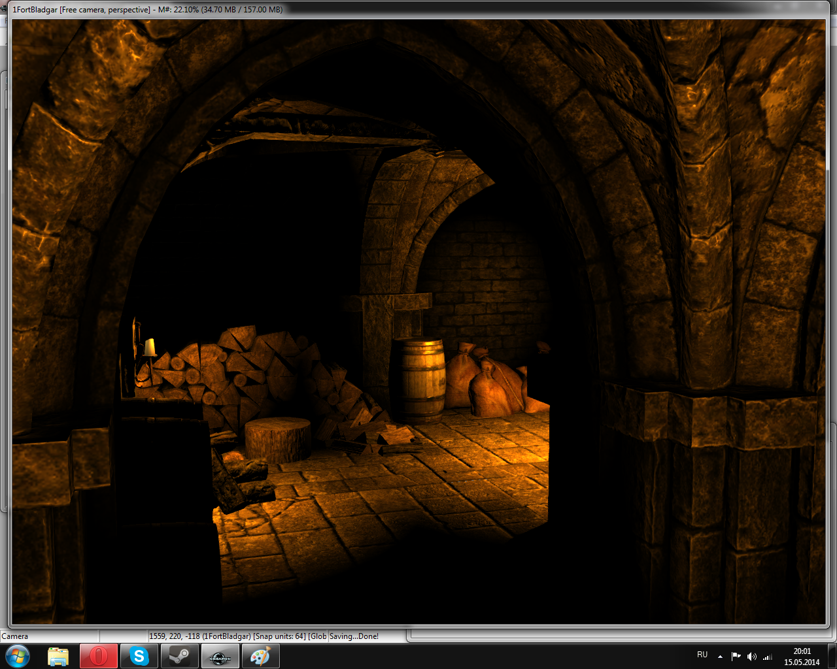The image size is (837, 669).
Task: Switch to Creation Kit taskbar button
Action: pos(220,656)
